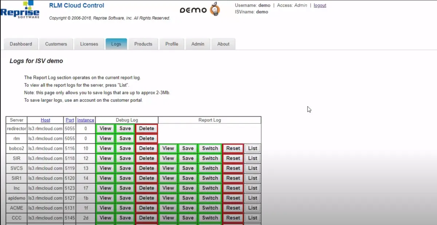Sort table by Port column link
This screenshot has height=225, width=437.
pyautogui.click(x=70, y=120)
